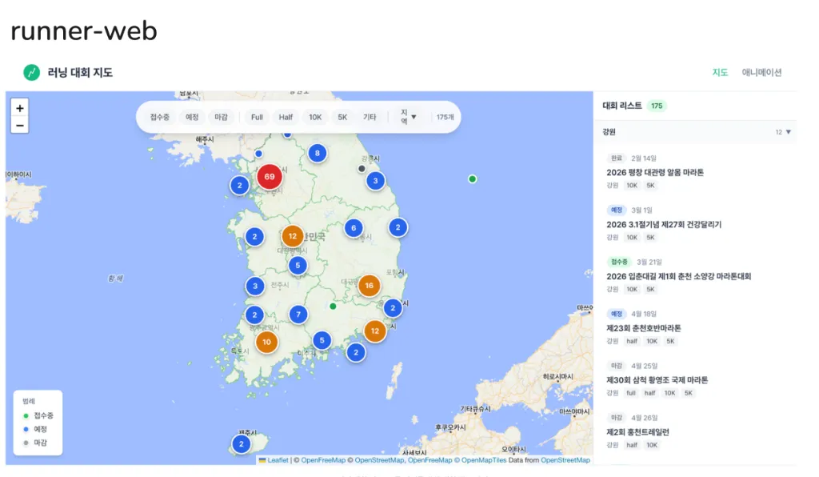This screenshot has height=477, width=819.
Task: Open the 지역 region dropdown
Action: pyautogui.click(x=408, y=117)
